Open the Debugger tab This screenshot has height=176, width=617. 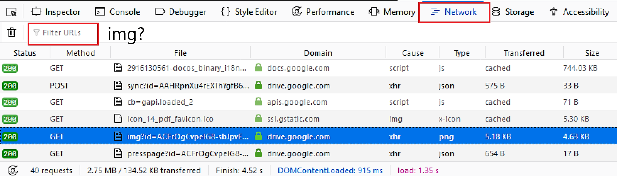pos(180,12)
